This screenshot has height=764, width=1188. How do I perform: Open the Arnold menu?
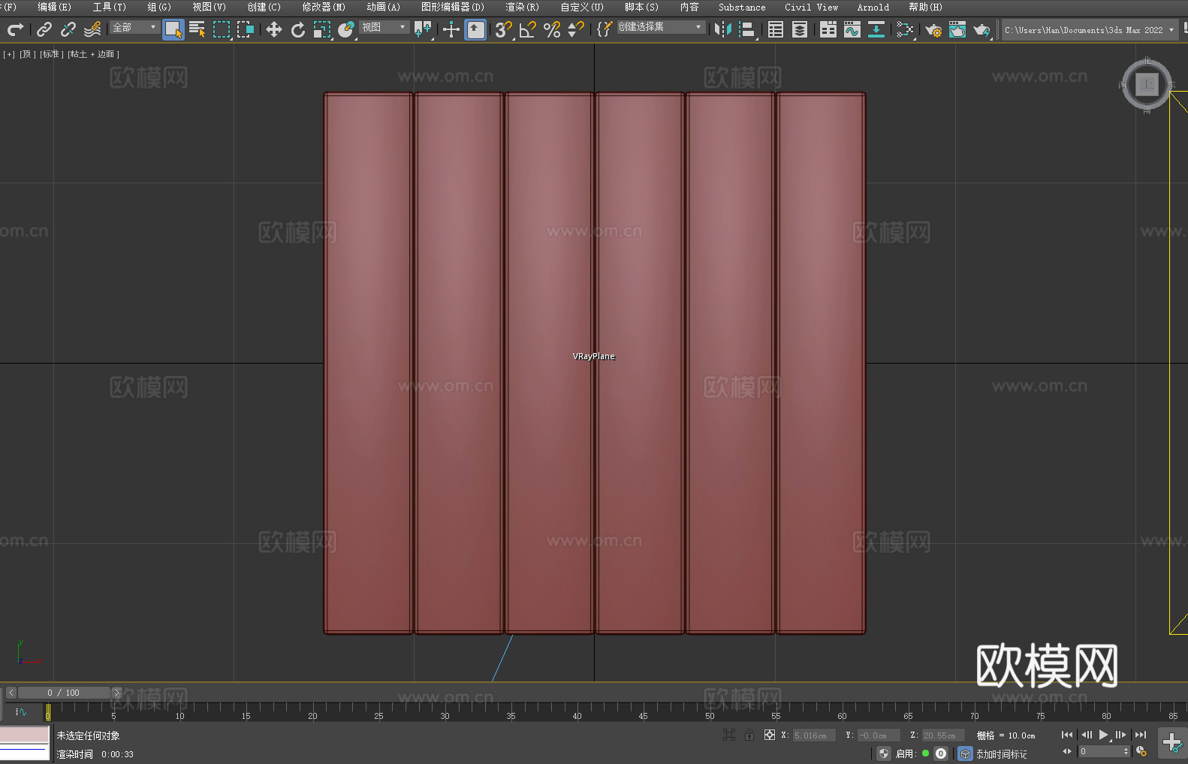tap(873, 7)
